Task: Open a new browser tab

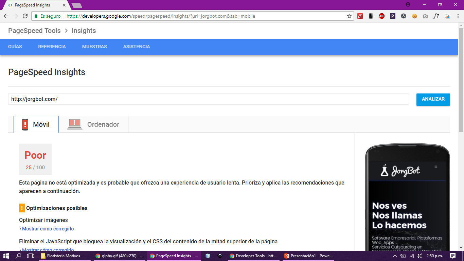Action: 76,5
